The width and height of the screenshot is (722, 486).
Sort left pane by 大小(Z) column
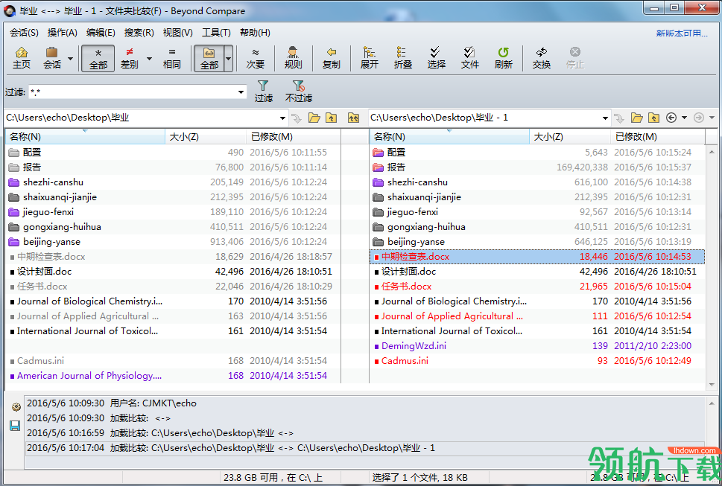[206, 136]
